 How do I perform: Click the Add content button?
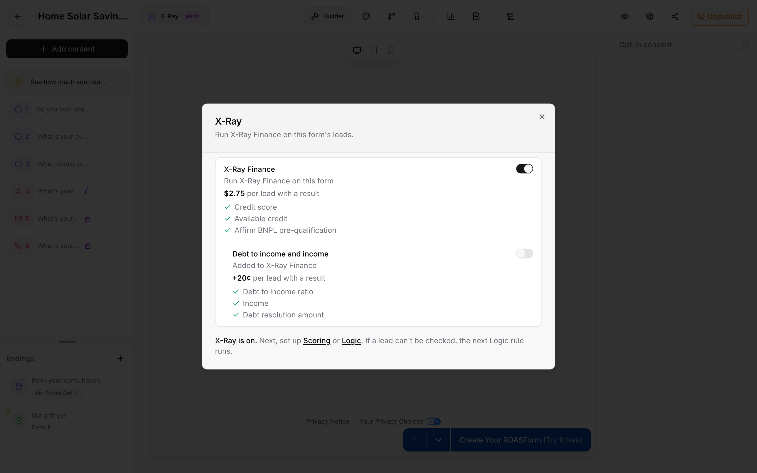pos(67,49)
